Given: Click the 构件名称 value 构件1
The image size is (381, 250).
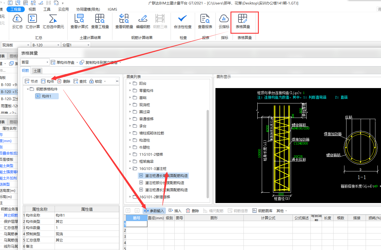Looking at the screenshot, I should [x=87, y=215].
